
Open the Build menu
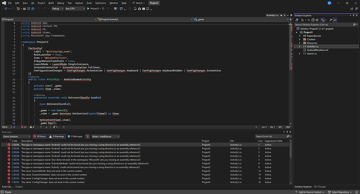[x=51, y=3]
